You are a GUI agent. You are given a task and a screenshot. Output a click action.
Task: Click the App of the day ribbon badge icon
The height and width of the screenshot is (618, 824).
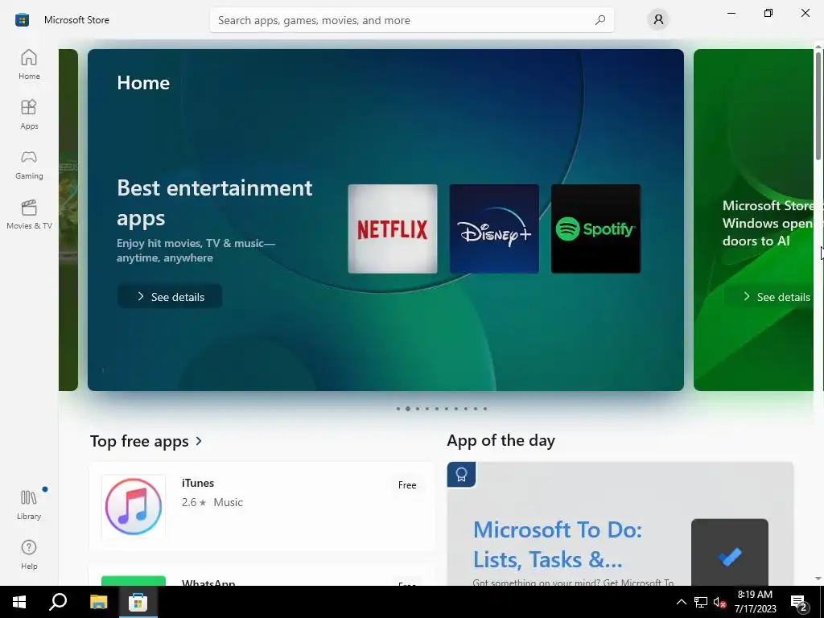(461, 475)
